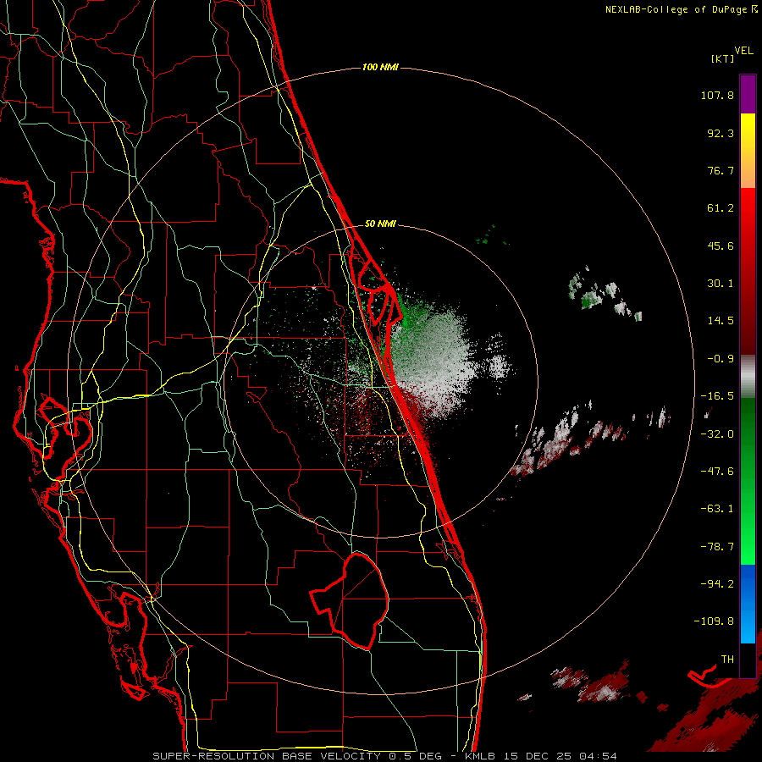Click the KMLB 15 DEC 25 04:54 timestamp
762x762 pixels.
[x=540, y=756]
